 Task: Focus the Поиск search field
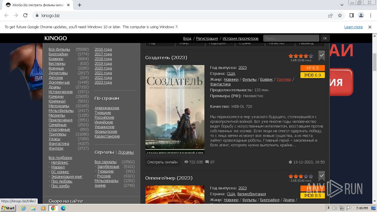pos(291,38)
